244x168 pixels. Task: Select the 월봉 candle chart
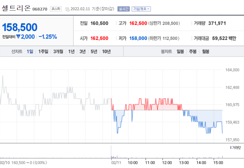click(x=205, y=51)
